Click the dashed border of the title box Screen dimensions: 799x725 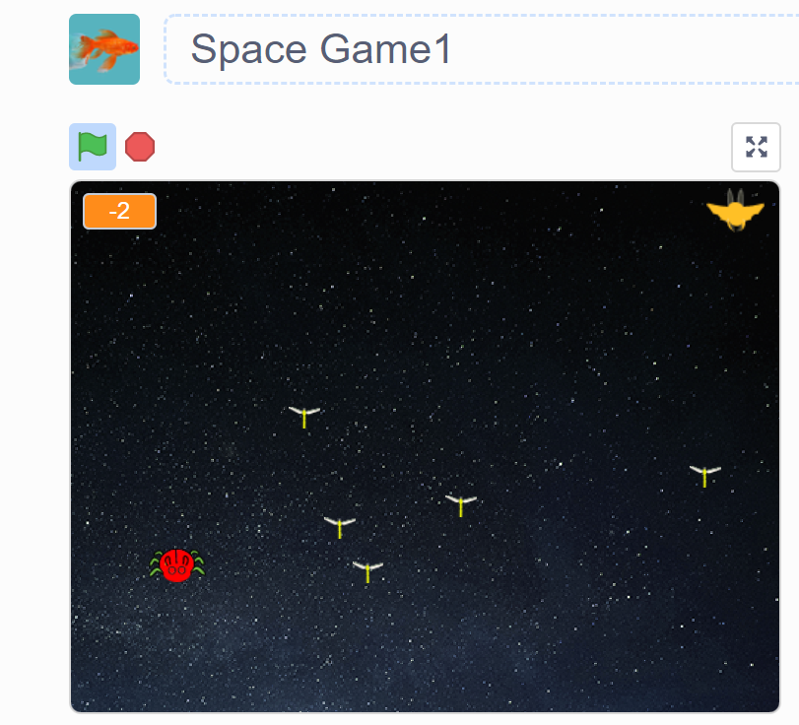482,16
